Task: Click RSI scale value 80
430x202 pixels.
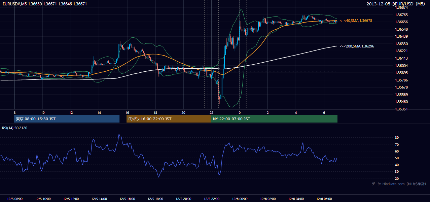Action: point(397,138)
